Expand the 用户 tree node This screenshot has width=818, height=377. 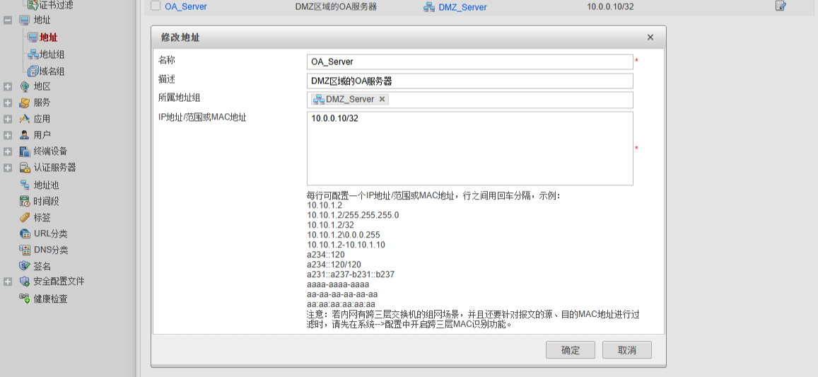click(x=8, y=135)
